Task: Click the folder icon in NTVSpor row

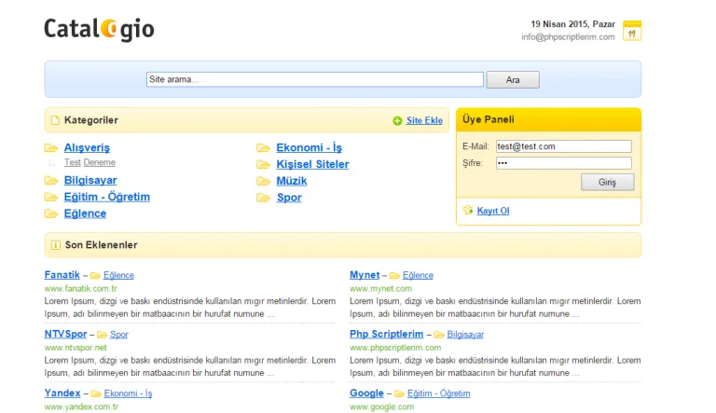Action: pyautogui.click(x=102, y=335)
